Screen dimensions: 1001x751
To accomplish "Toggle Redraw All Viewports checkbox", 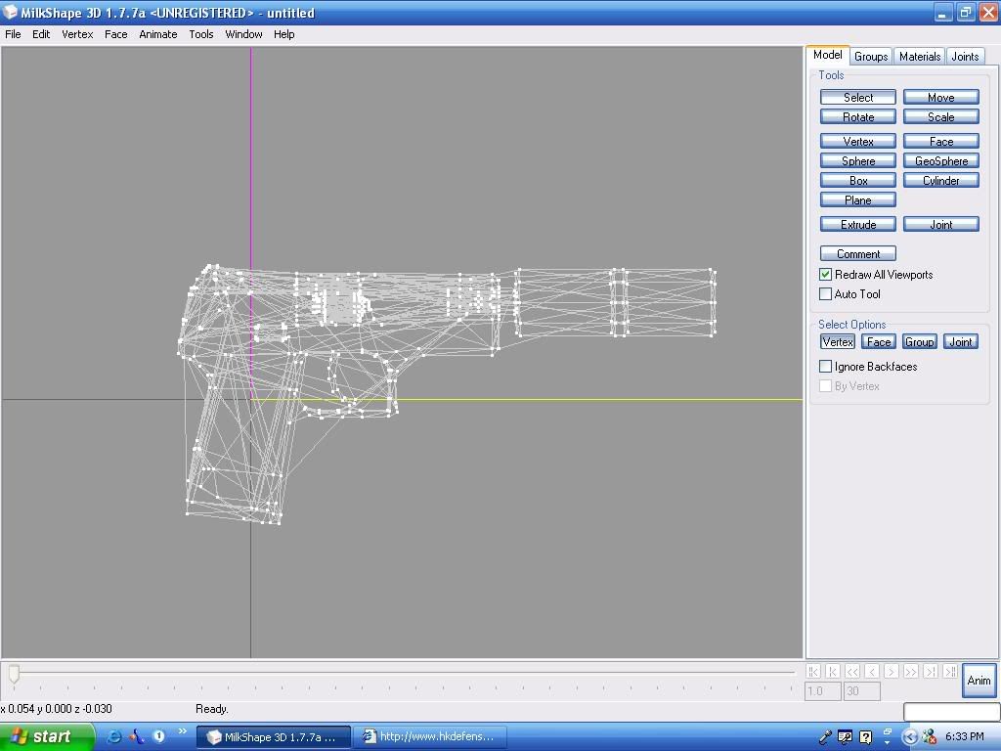I will [x=825, y=275].
